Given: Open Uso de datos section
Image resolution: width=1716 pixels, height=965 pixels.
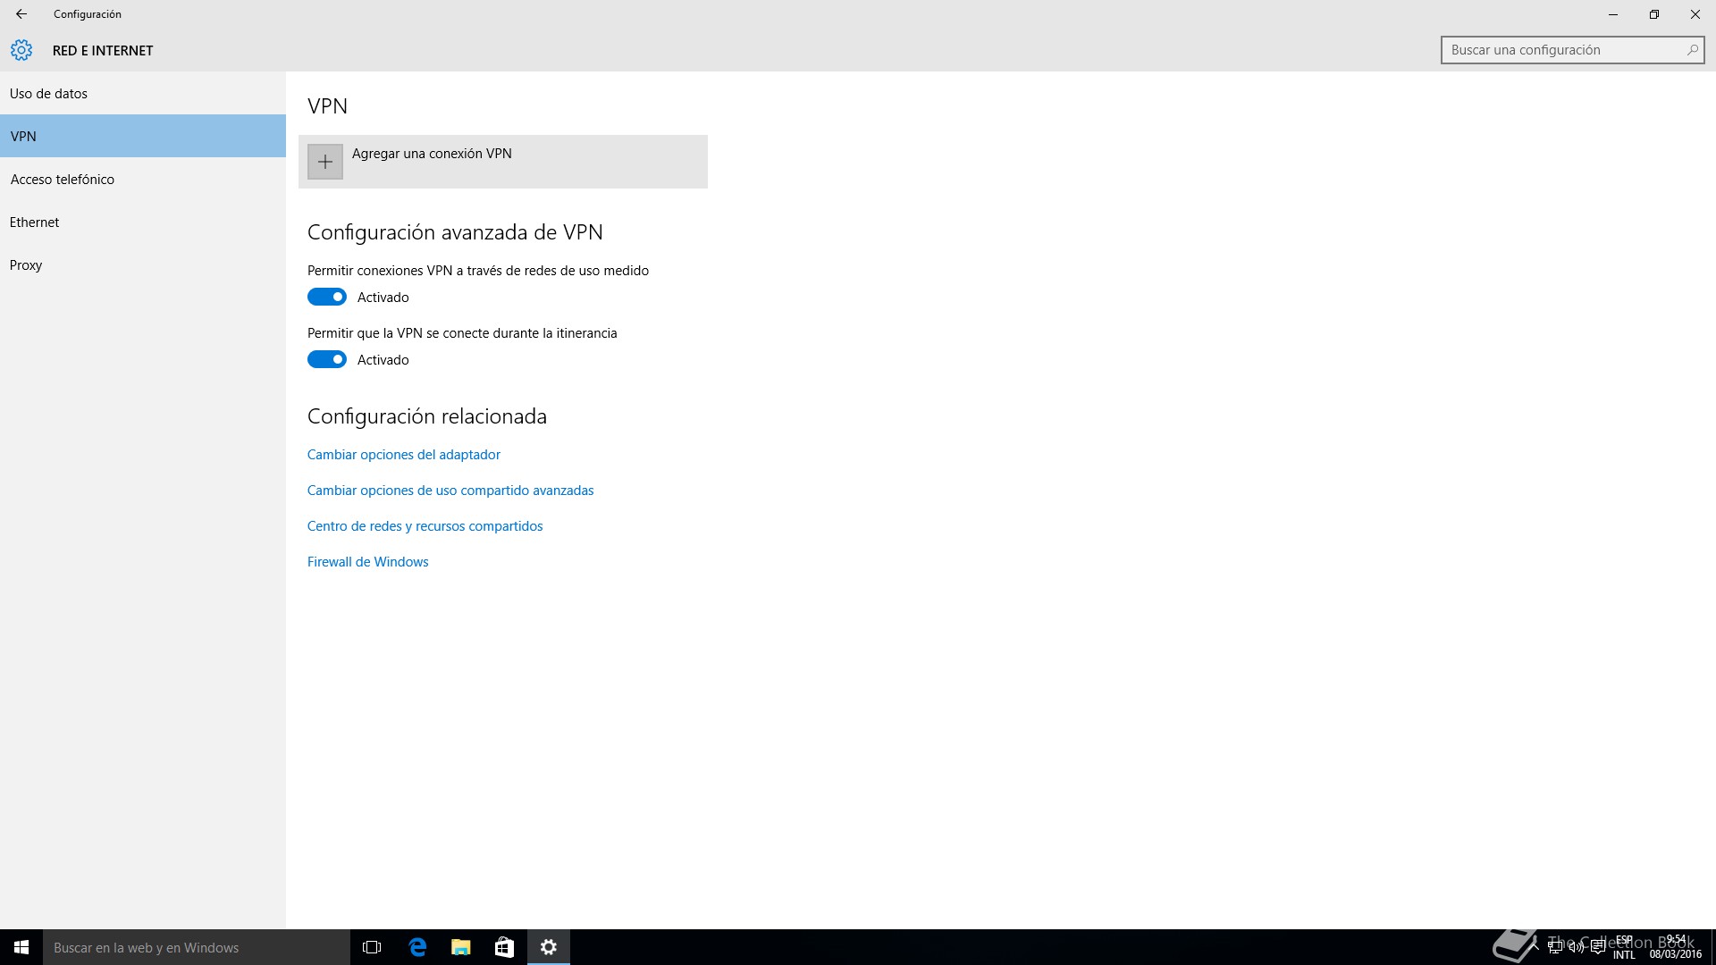Looking at the screenshot, I should 49,94.
